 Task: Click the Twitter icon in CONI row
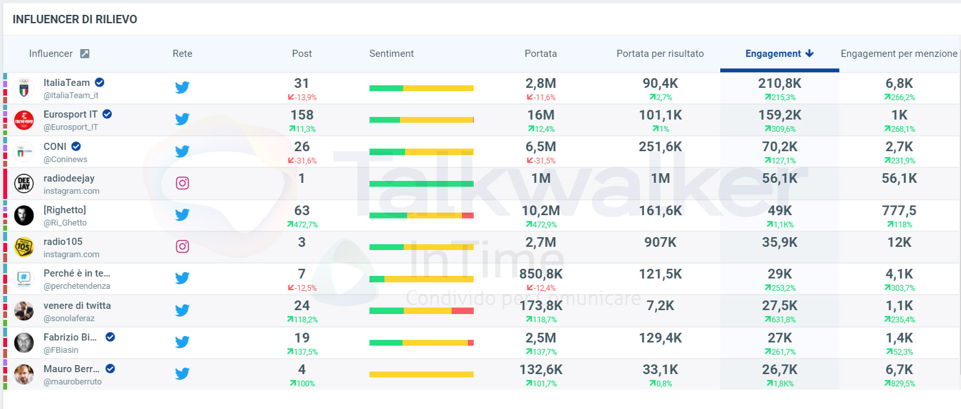point(182,151)
